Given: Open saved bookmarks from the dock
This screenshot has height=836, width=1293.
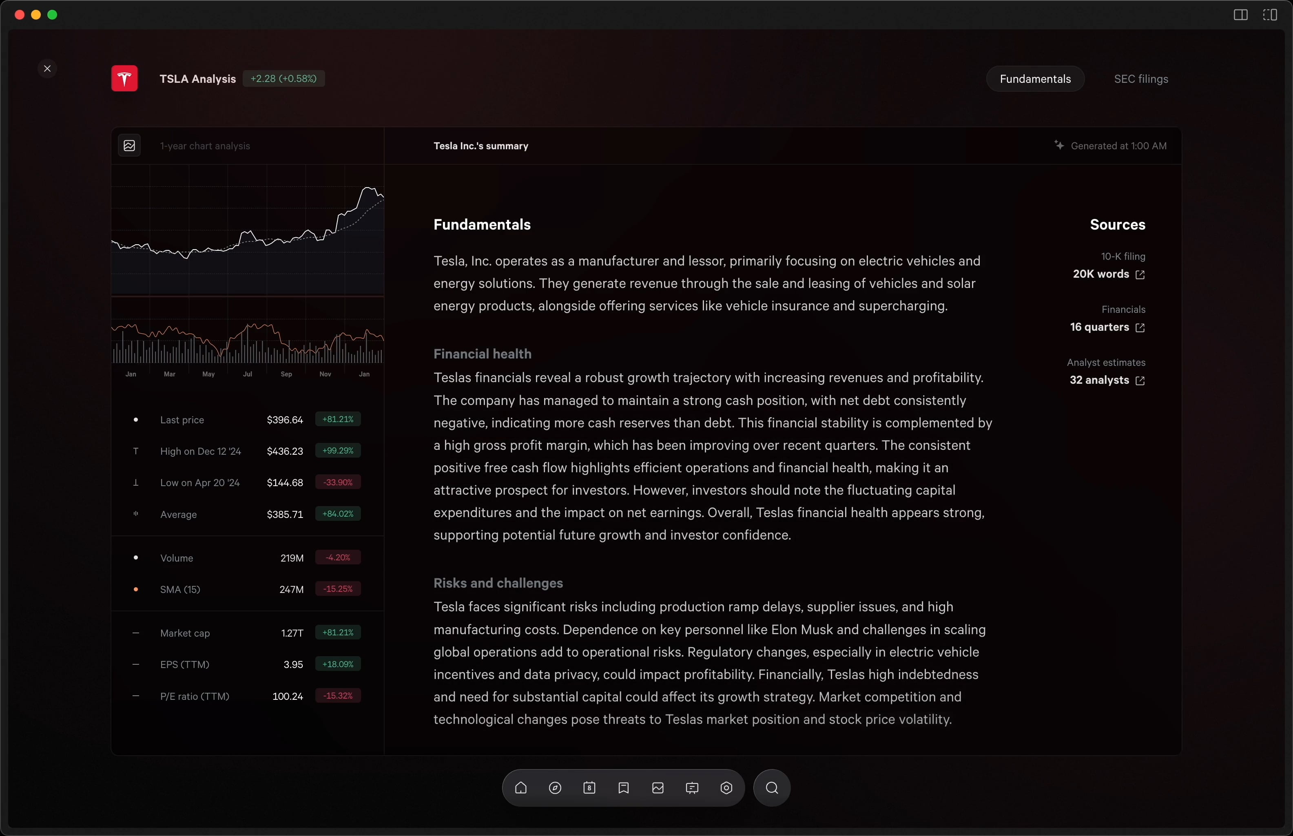Looking at the screenshot, I should point(623,788).
